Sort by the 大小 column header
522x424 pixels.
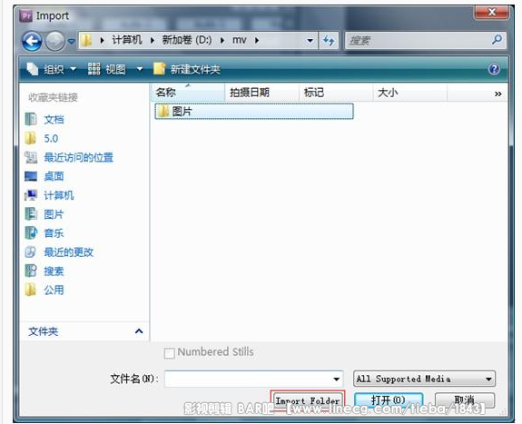(410, 93)
